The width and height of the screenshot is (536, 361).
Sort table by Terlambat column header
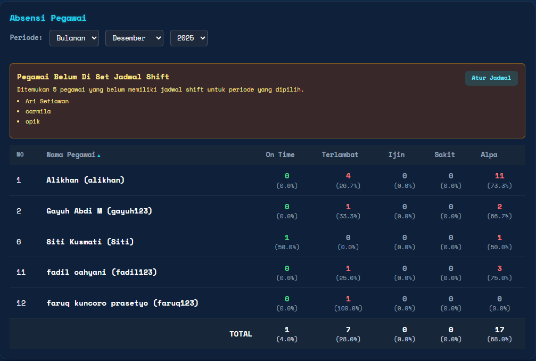point(340,155)
